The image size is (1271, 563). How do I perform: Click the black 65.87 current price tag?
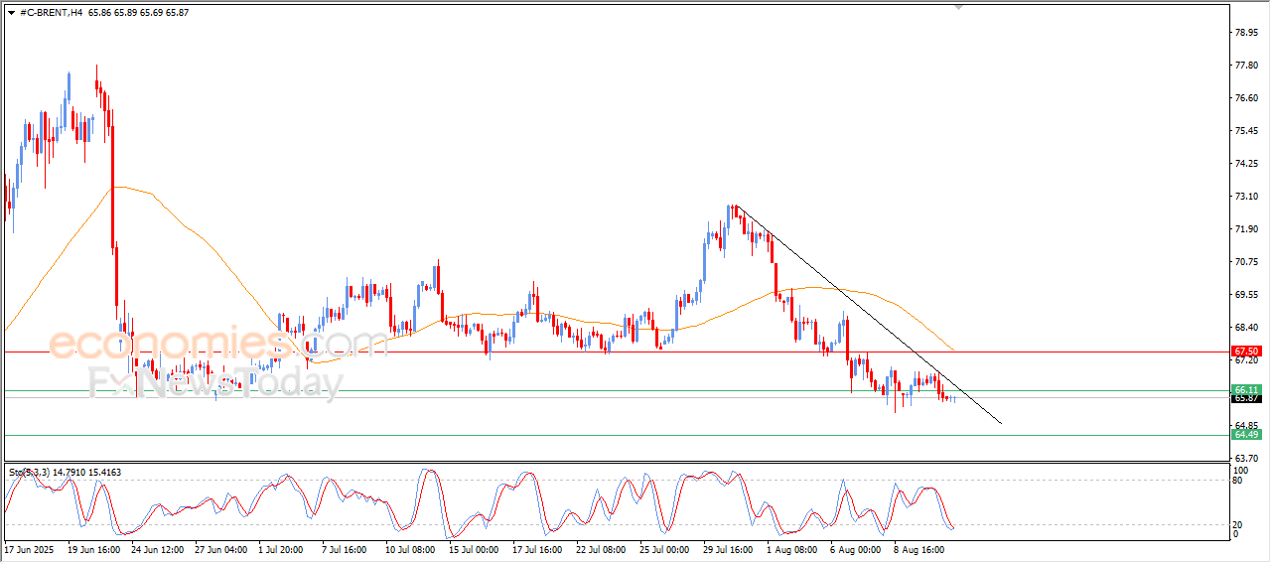(1246, 398)
